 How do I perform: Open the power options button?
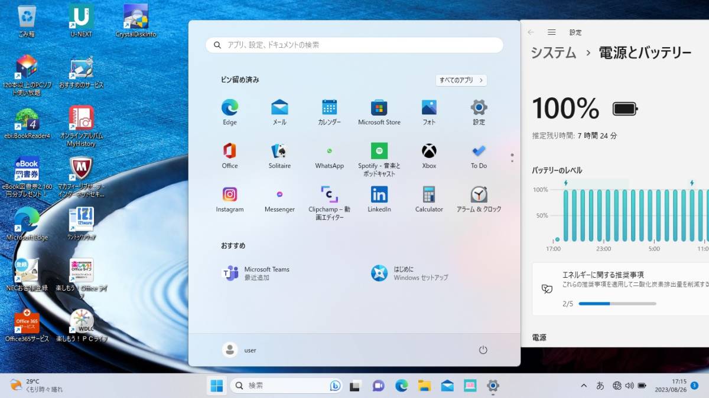(x=483, y=350)
